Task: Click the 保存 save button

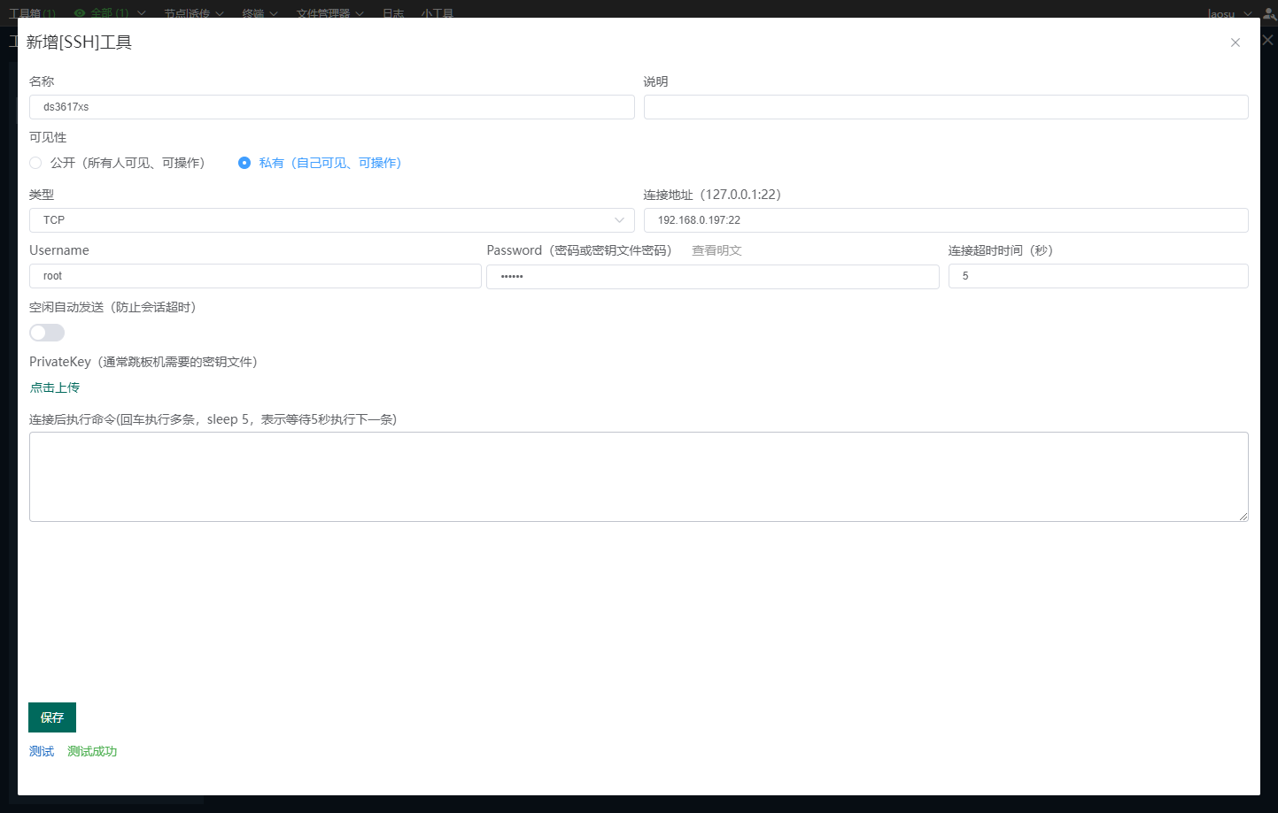Action: pyautogui.click(x=51, y=717)
